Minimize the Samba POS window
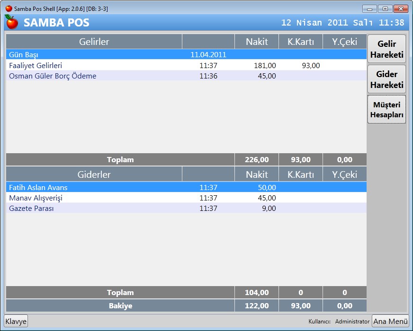413x331 pixels. [370, 9]
